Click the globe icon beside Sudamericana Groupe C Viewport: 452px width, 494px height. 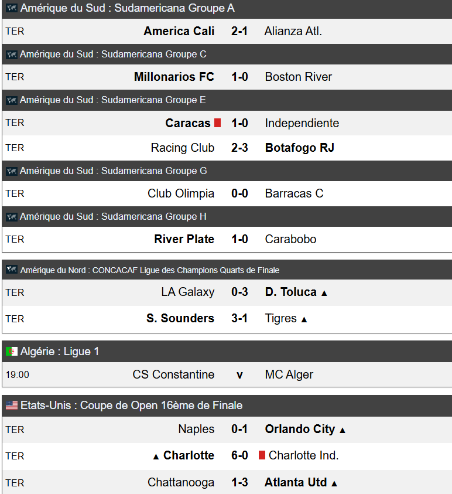12,54
